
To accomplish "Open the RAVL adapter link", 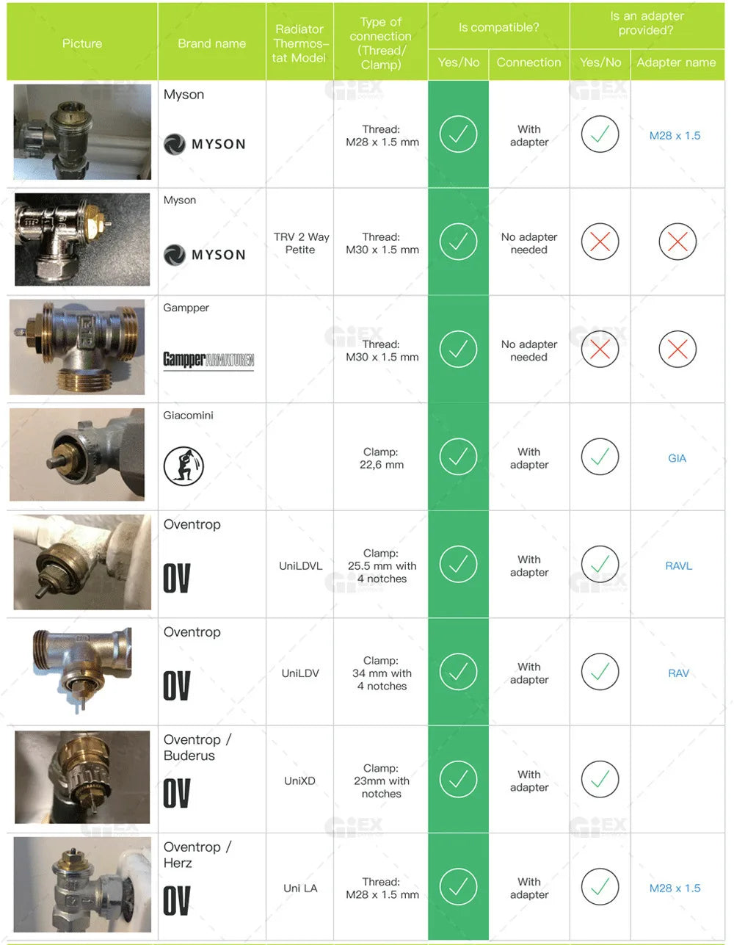I will pyautogui.click(x=678, y=566).
